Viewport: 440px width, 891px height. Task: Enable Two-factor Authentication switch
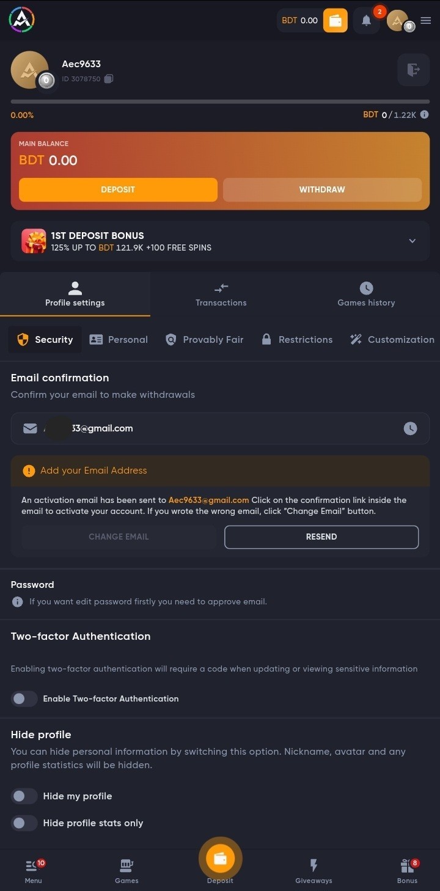click(24, 698)
